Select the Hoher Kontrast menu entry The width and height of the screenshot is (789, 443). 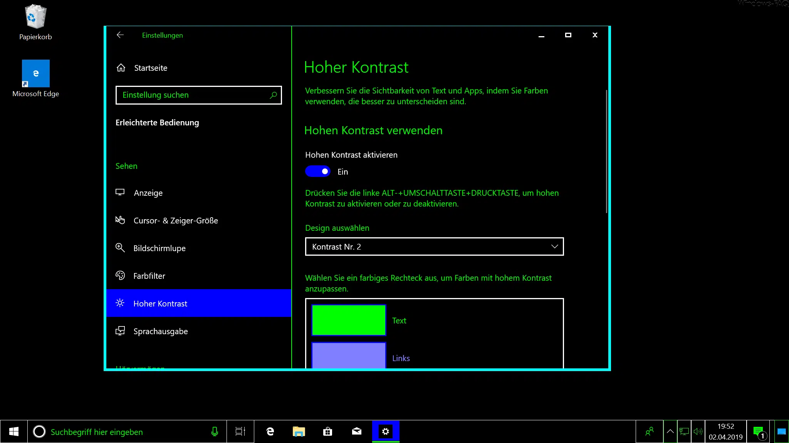[x=161, y=303]
